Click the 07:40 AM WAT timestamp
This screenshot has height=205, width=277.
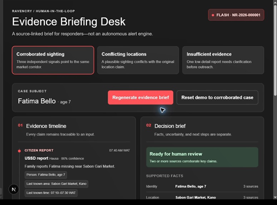[x=119, y=150]
